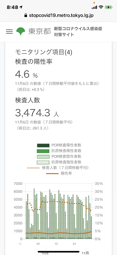Open 新型コロナウイルス感染症対策サイト heading link
Screen dimensions: 117x255
click(x=78, y=32)
